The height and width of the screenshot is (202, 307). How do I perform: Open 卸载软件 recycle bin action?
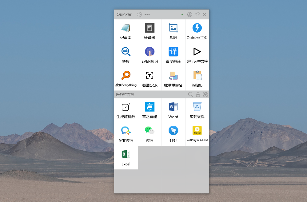point(197,110)
